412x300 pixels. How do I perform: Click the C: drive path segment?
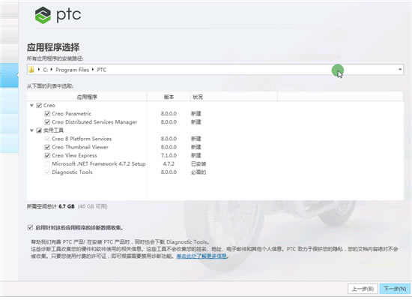click(x=45, y=70)
